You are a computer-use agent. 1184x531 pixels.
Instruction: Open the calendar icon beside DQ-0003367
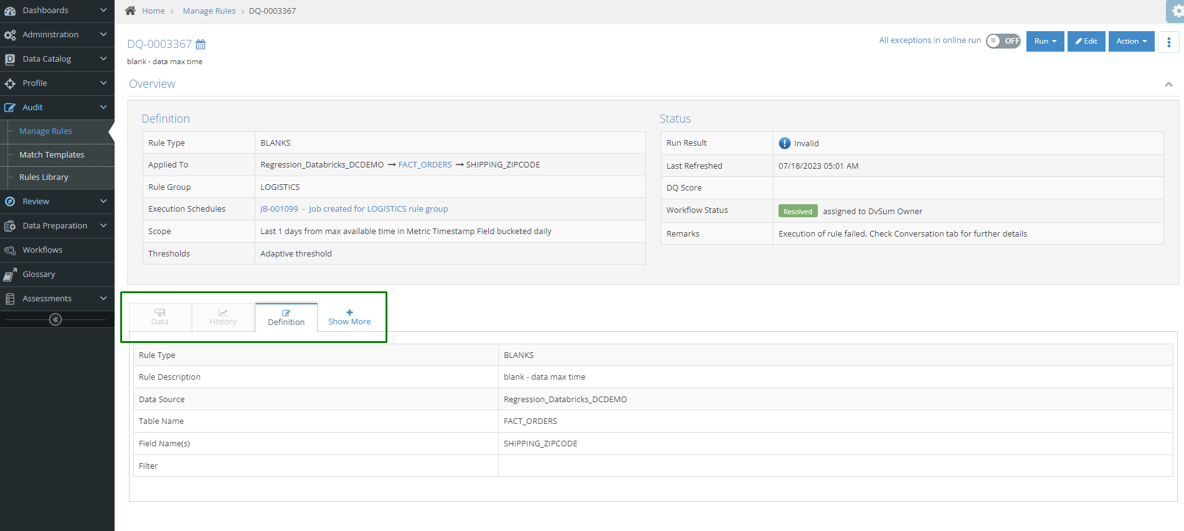[x=201, y=44]
